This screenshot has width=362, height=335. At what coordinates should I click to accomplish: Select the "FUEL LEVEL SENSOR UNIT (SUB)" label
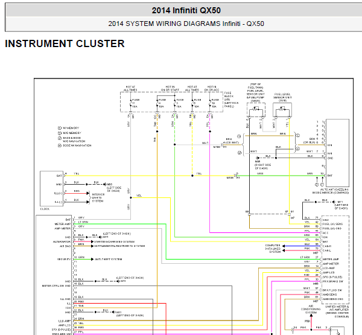[x=282, y=98]
